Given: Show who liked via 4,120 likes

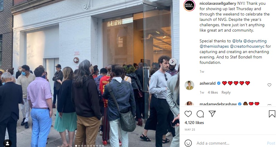Looking at the screenshot, I should (x=194, y=123).
